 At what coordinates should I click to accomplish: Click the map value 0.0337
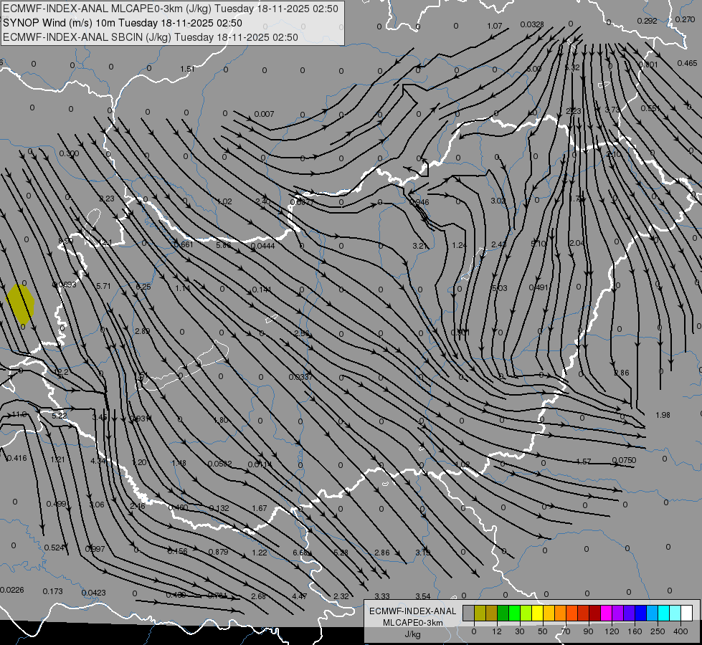click(300, 377)
